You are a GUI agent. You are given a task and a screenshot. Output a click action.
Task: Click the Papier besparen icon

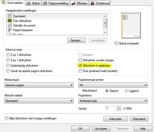tap(10, 30)
